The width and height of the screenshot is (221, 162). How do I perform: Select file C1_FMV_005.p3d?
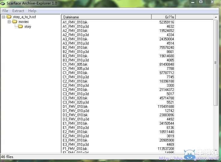[76, 69]
